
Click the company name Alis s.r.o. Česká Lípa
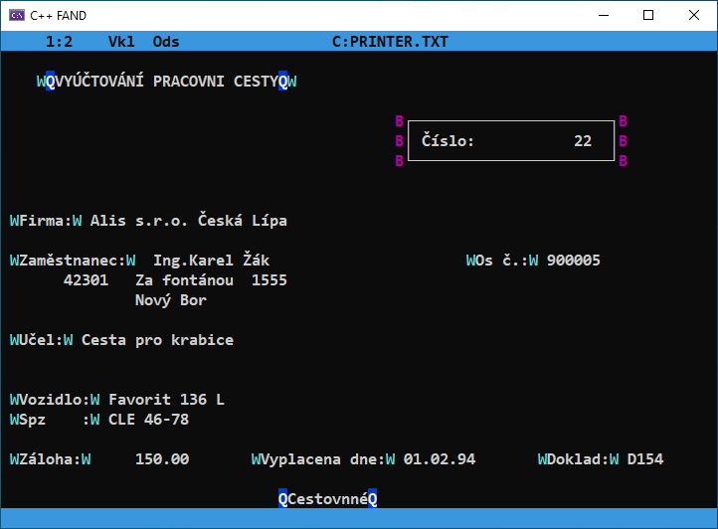click(188, 221)
